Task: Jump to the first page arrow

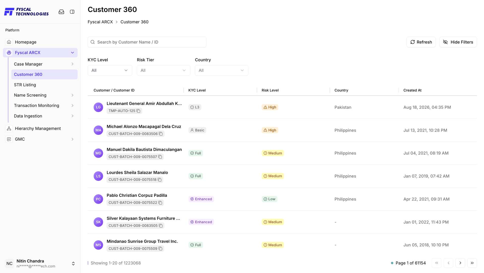Action: pos(437,263)
